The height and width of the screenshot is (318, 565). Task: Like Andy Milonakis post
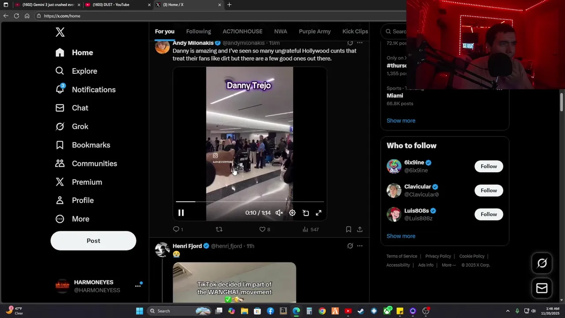[264, 229]
